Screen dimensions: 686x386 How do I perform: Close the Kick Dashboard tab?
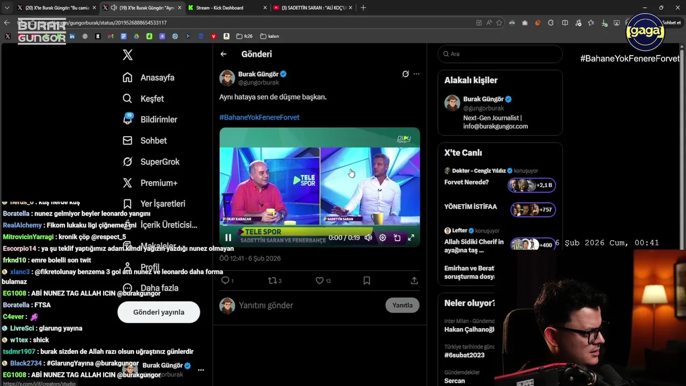pos(265,8)
